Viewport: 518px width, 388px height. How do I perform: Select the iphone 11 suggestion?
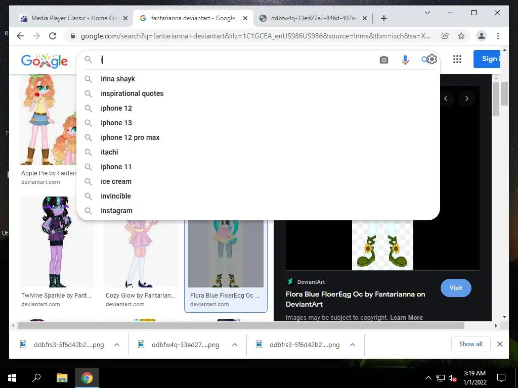[x=258, y=167]
